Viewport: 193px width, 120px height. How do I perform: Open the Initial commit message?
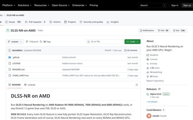pyautogui.click(x=69, y=57)
